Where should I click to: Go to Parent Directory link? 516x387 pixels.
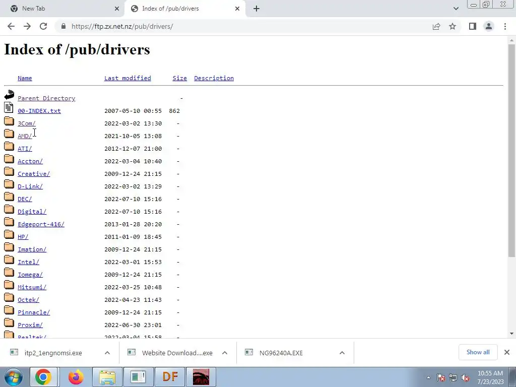click(46, 98)
